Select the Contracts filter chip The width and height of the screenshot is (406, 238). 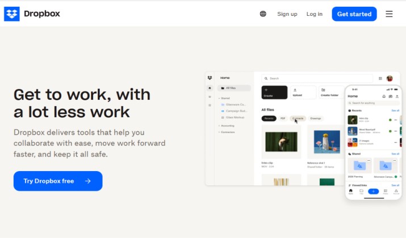click(x=298, y=118)
